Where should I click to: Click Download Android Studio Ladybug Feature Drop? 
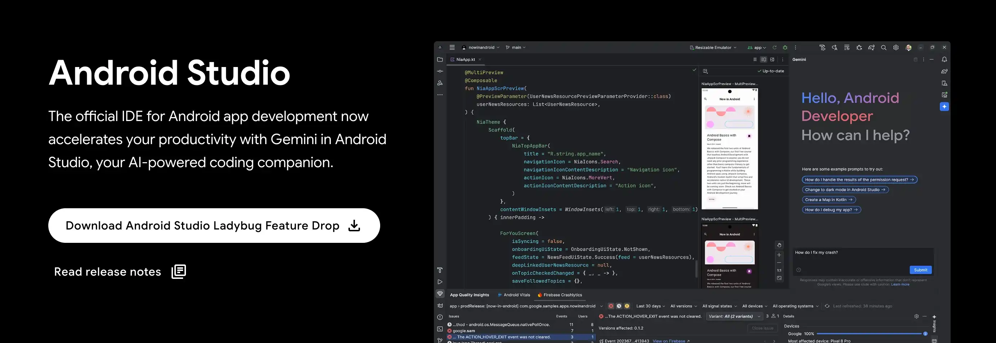[x=214, y=226]
